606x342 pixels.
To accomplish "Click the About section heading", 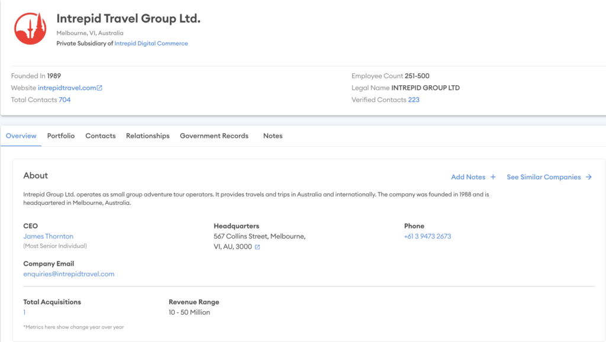I will point(36,176).
